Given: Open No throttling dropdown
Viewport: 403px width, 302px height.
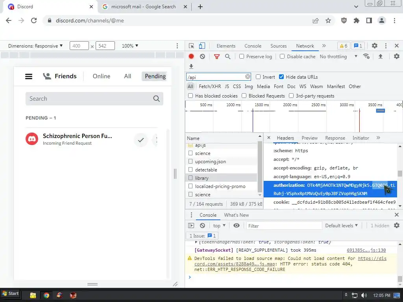Looking at the screenshot, I should point(338,56).
